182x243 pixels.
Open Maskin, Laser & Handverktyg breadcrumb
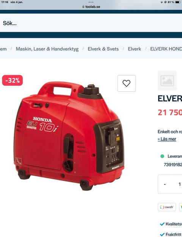(47, 49)
